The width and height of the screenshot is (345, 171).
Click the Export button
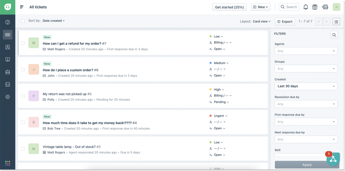tap(285, 21)
